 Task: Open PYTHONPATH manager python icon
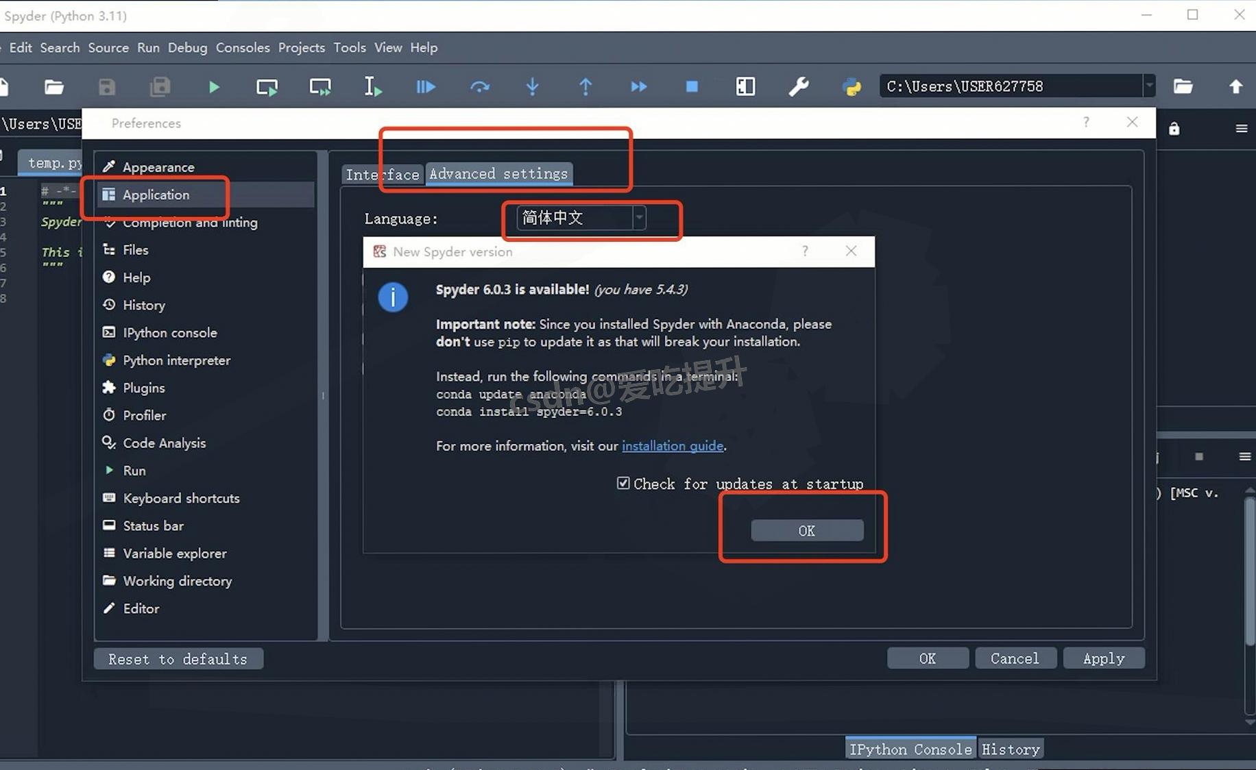point(852,87)
